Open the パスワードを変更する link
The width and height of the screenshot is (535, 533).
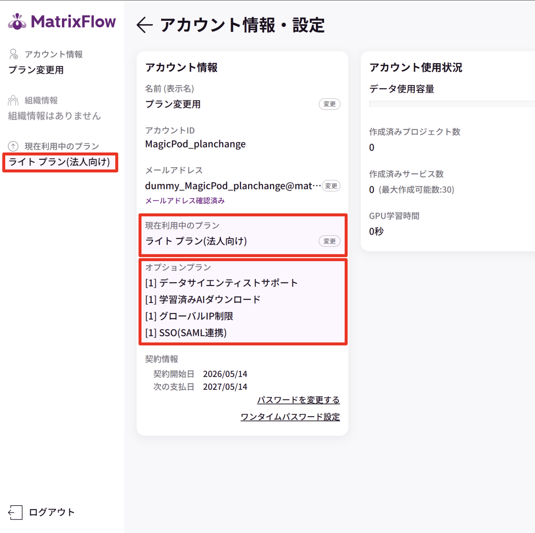[x=298, y=400]
